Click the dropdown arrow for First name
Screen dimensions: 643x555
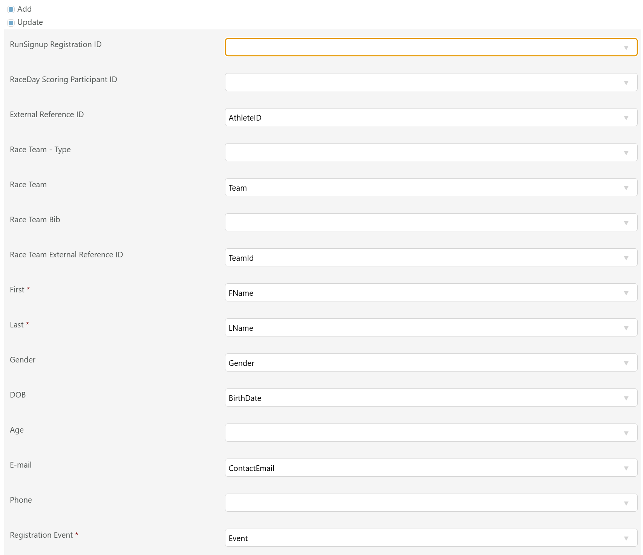626,293
